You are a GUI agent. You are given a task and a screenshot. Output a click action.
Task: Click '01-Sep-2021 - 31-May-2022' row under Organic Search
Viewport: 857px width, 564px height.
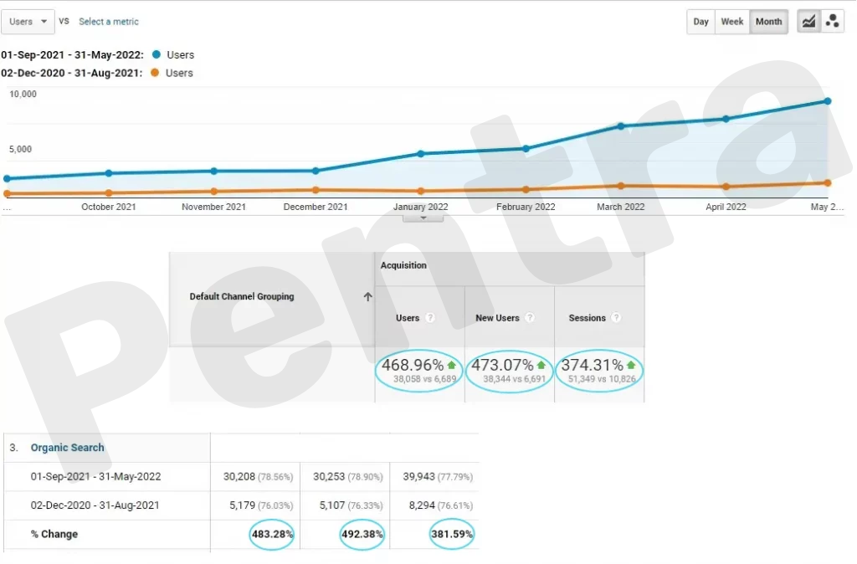tap(95, 477)
